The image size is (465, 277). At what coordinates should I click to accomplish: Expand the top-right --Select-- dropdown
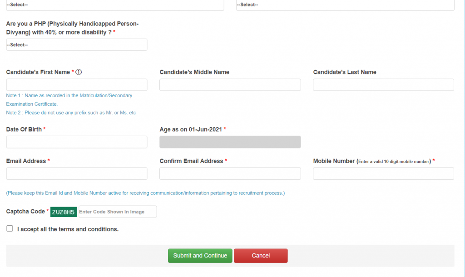tap(345, 5)
